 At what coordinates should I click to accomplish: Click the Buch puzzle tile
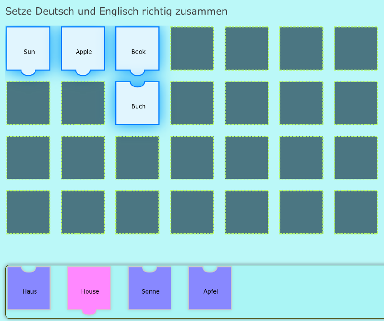(x=137, y=103)
